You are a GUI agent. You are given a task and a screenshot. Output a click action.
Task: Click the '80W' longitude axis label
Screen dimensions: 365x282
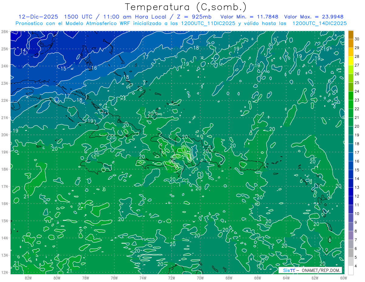pyautogui.click(x=57, y=278)
